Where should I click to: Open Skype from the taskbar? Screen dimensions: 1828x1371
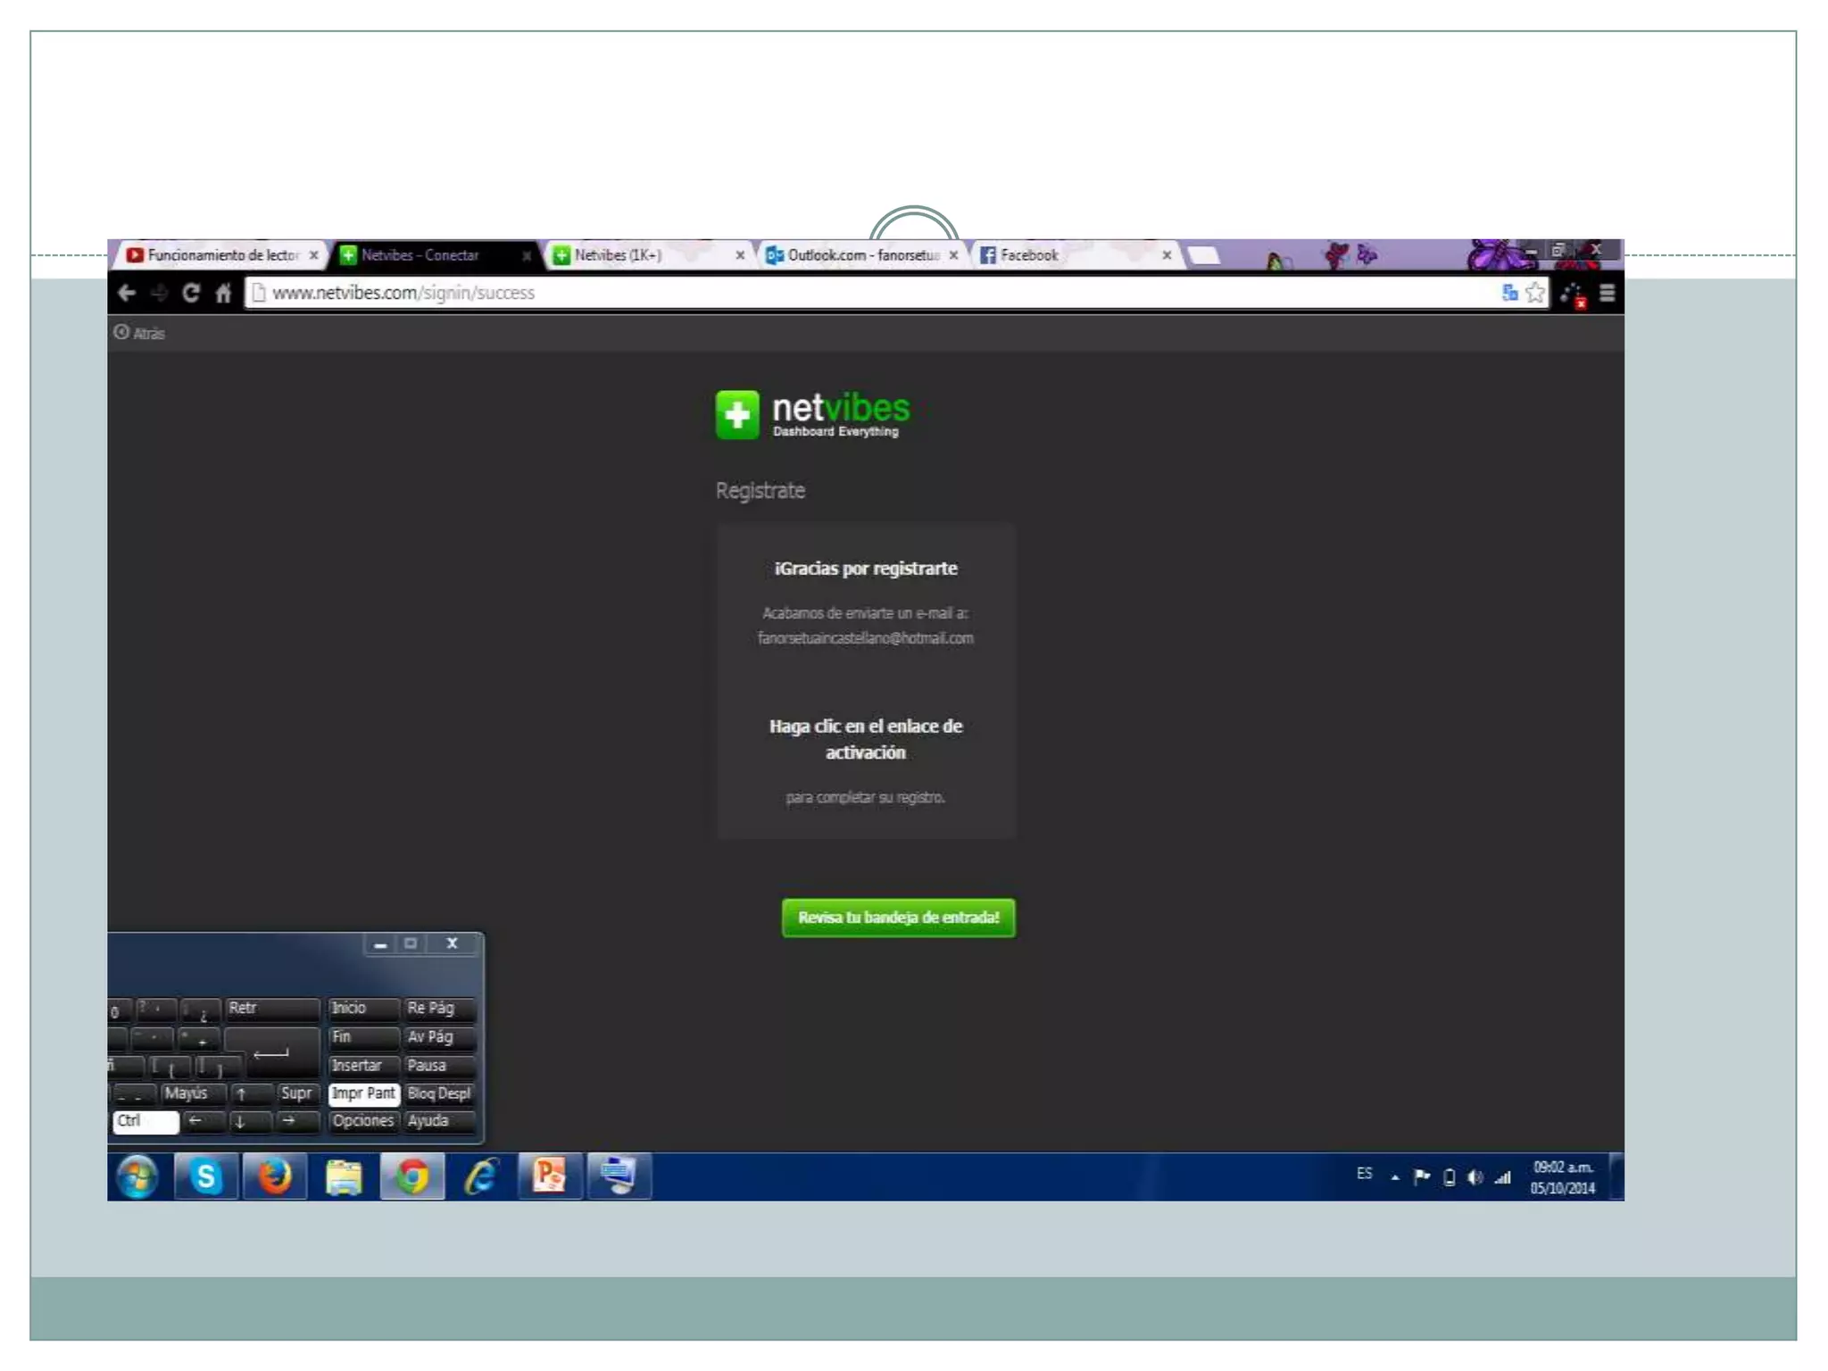[206, 1176]
